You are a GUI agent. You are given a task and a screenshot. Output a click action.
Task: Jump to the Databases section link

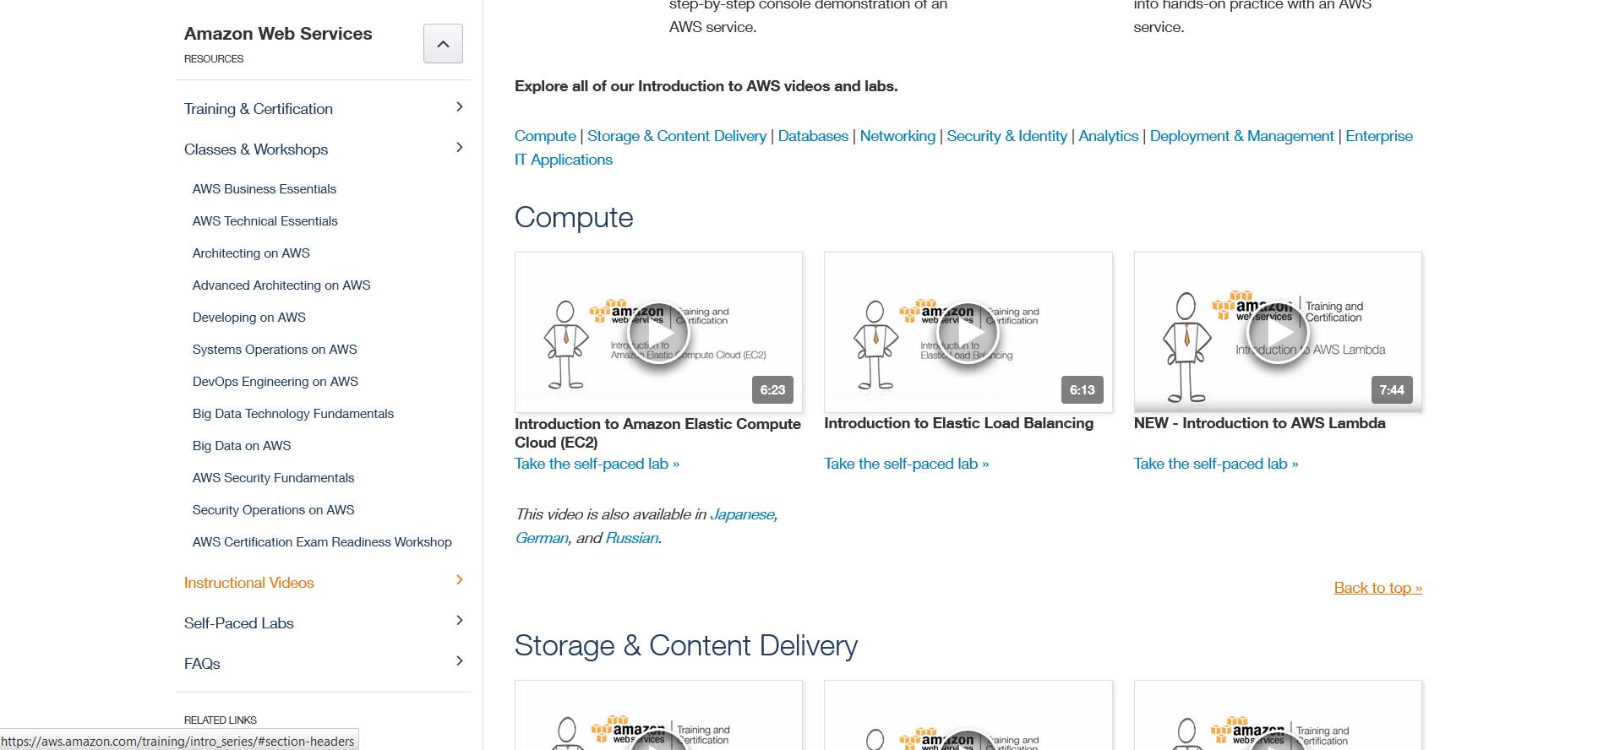coord(813,136)
